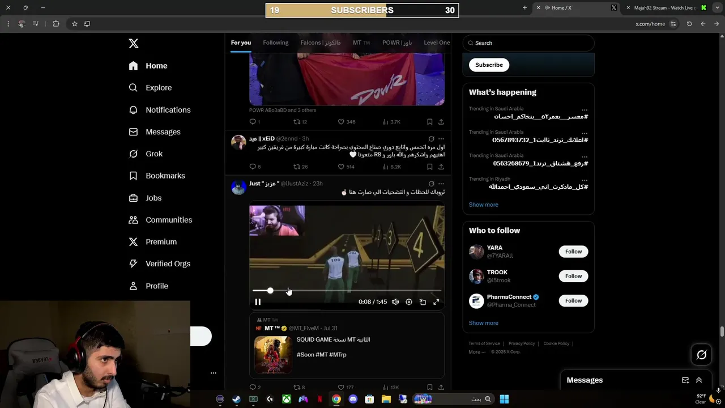725x408 pixels.
Task: Bookmark the POWR post with 3.7K views
Action: click(430, 122)
